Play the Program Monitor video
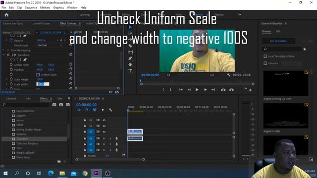This screenshot has height=178, width=317. (x=197, y=89)
